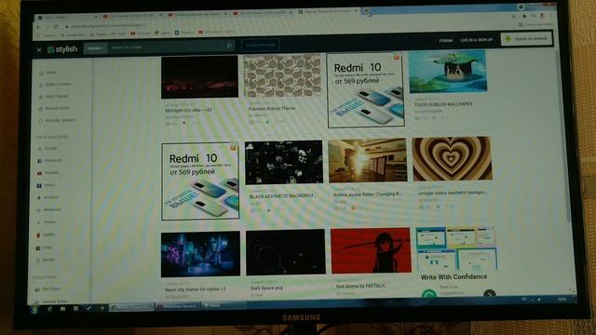Open the Neon city theme thumbnail

[200, 254]
